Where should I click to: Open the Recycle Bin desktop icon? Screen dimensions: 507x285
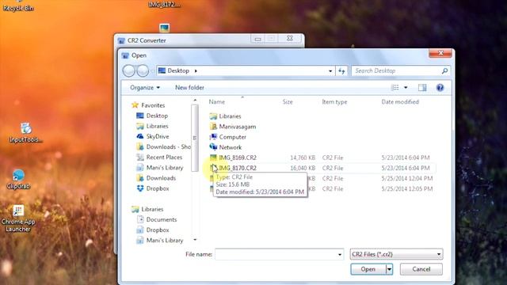coord(18,6)
